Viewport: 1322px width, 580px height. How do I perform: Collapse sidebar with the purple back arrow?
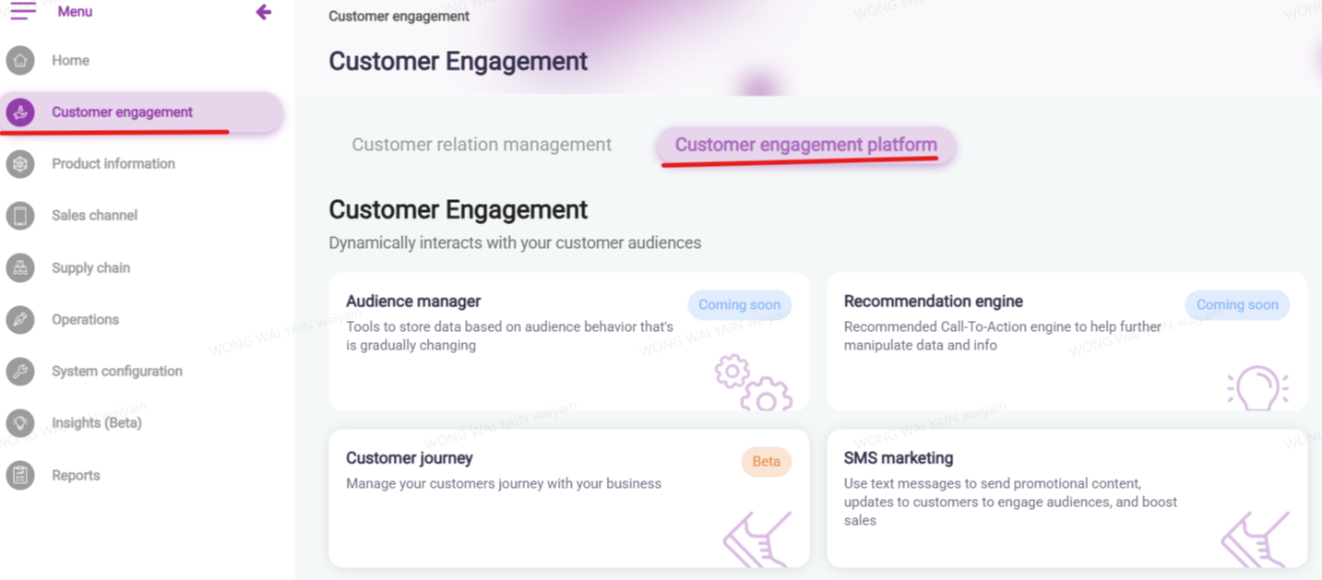coord(264,12)
